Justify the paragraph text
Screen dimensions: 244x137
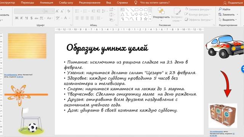[x=92, y=18]
